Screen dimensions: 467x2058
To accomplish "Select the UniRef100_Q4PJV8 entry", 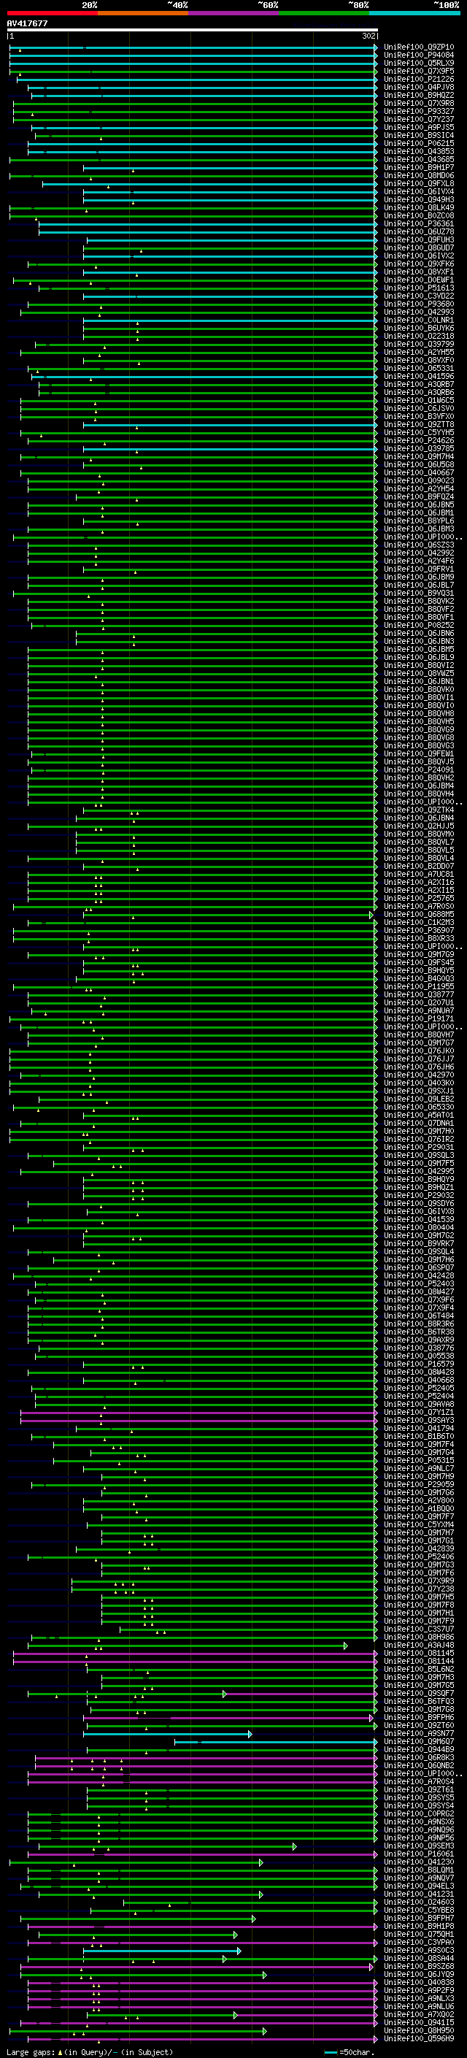I will tap(419, 87).
